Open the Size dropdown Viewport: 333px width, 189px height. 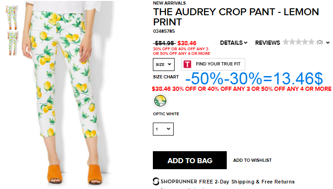click(163, 65)
